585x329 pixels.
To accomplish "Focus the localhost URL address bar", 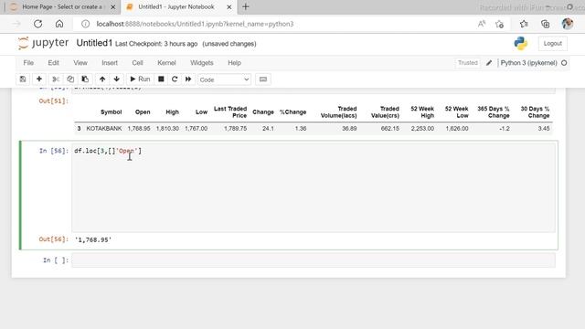I will pyautogui.click(x=195, y=24).
